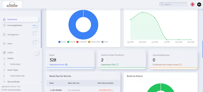Click the Management briefcase icon
Viewport: 203px width, 92px height.
click(x=4, y=34)
